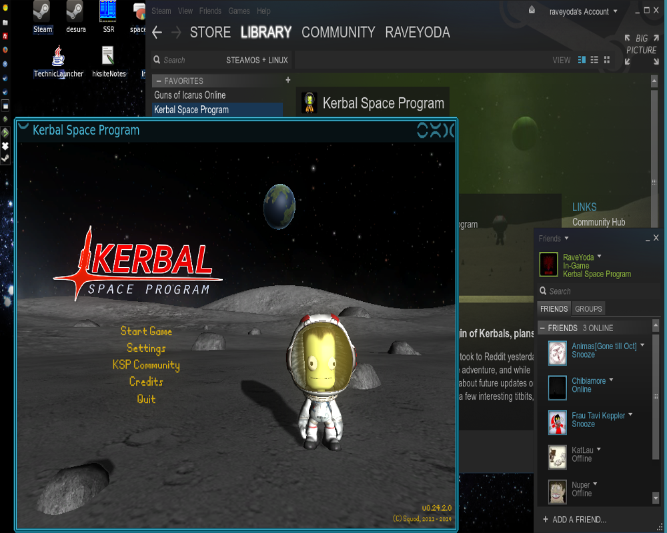Open KSP Community in game menu
Image resolution: width=667 pixels, height=533 pixels.
tap(146, 365)
